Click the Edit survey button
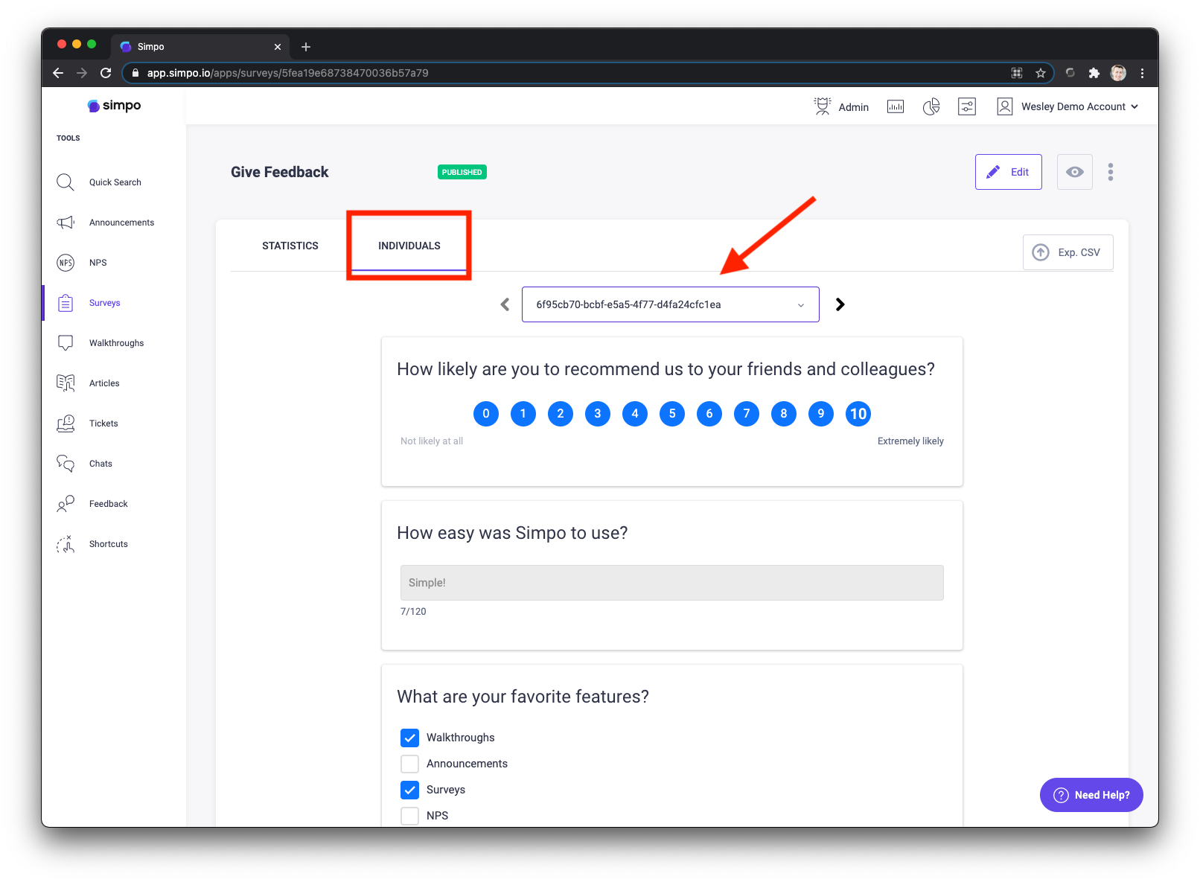The height and width of the screenshot is (882, 1200). click(x=1009, y=172)
